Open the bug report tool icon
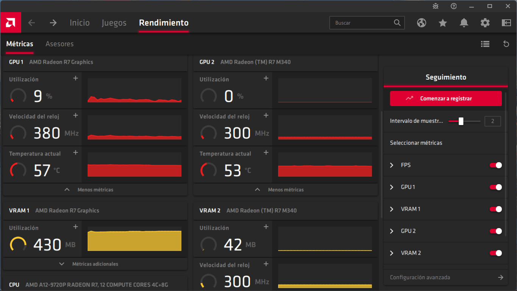Screen dimensions: 517x291 click(436, 6)
